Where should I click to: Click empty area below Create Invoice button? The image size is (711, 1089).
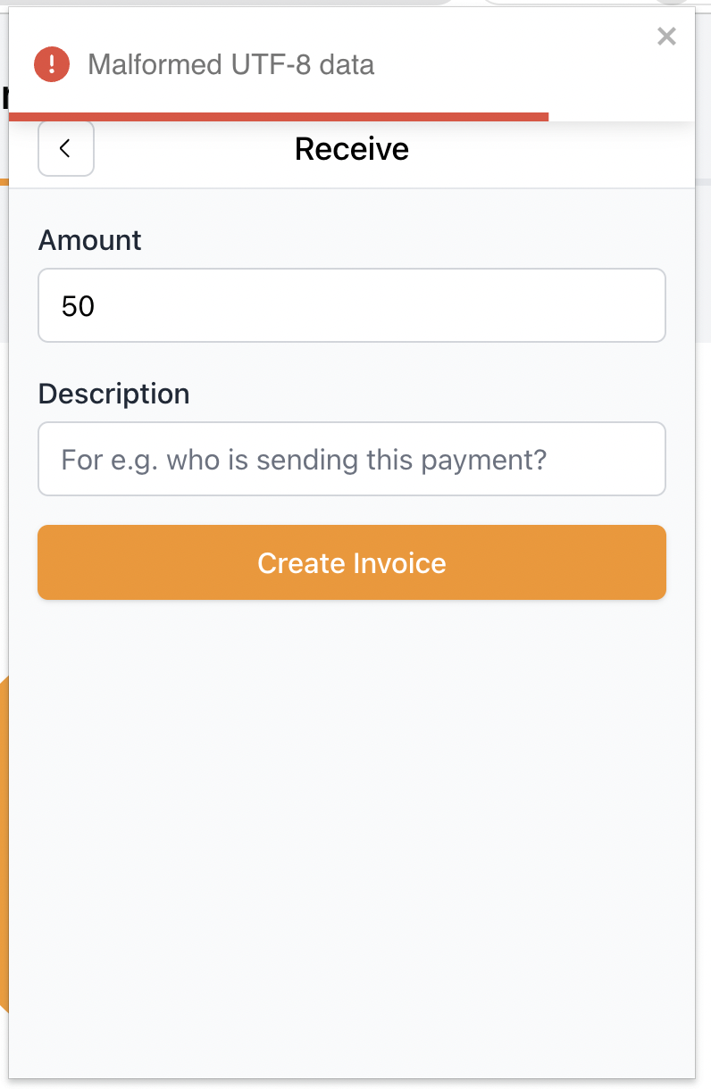(351, 803)
